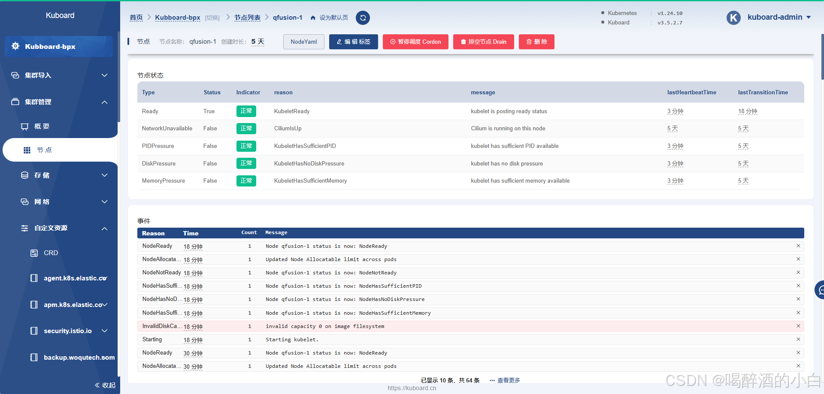Select 节点 in the sidebar menu
The height and width of the screenshot is (394, 824).
pos(44,150)
